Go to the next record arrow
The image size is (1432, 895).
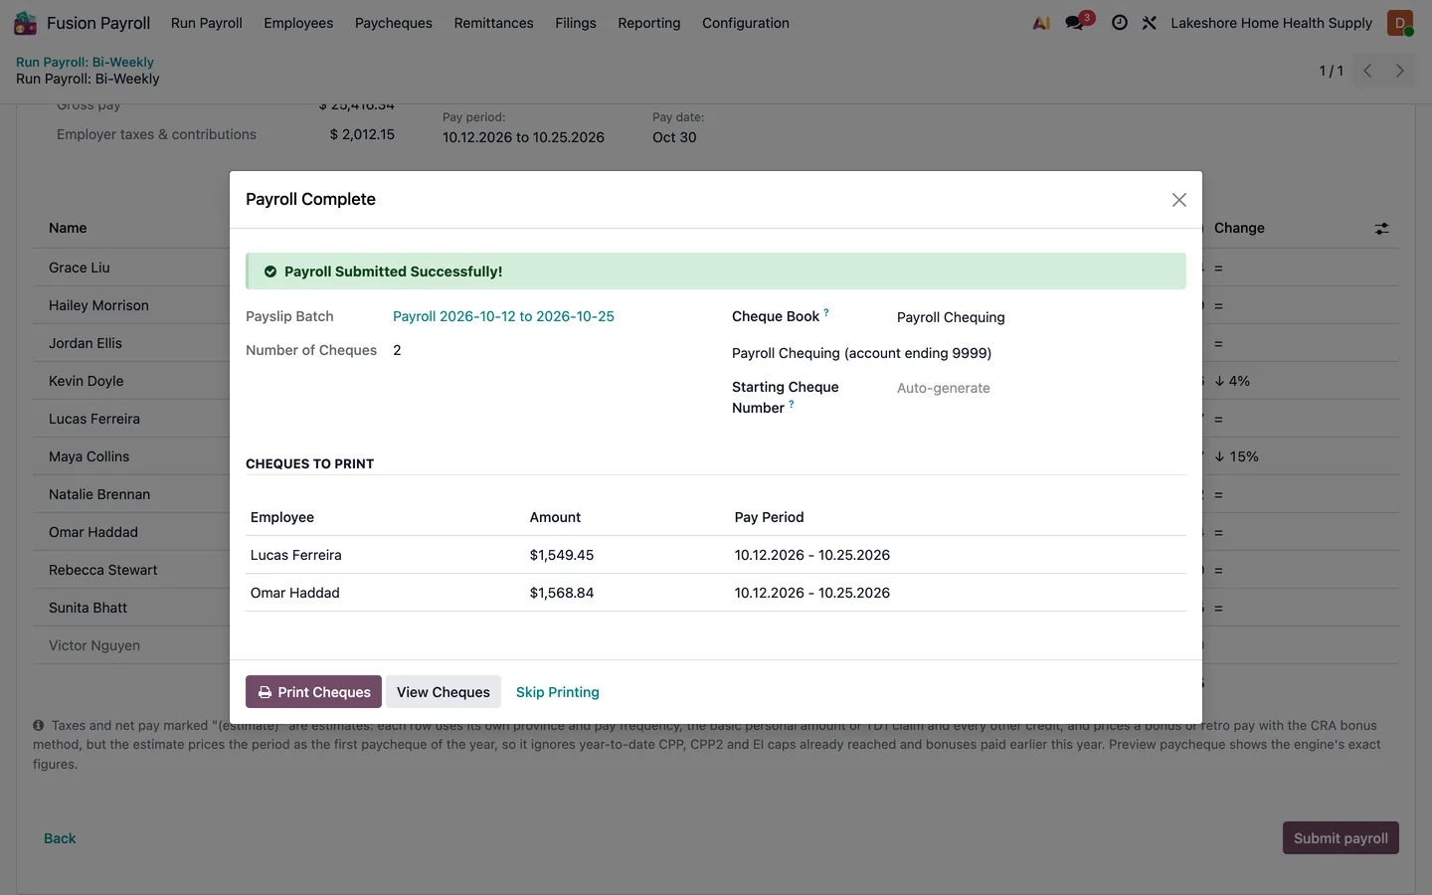pyautogui.click(x=1400, y=71)
